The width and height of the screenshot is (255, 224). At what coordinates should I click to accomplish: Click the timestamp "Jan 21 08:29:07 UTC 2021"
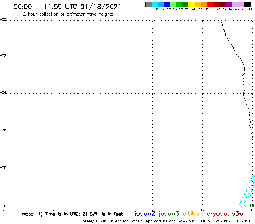click(225, 221)
